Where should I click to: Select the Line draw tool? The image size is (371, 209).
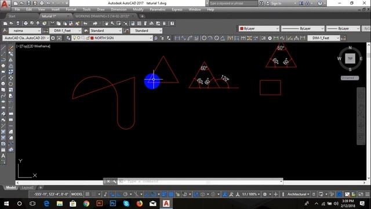3,48
